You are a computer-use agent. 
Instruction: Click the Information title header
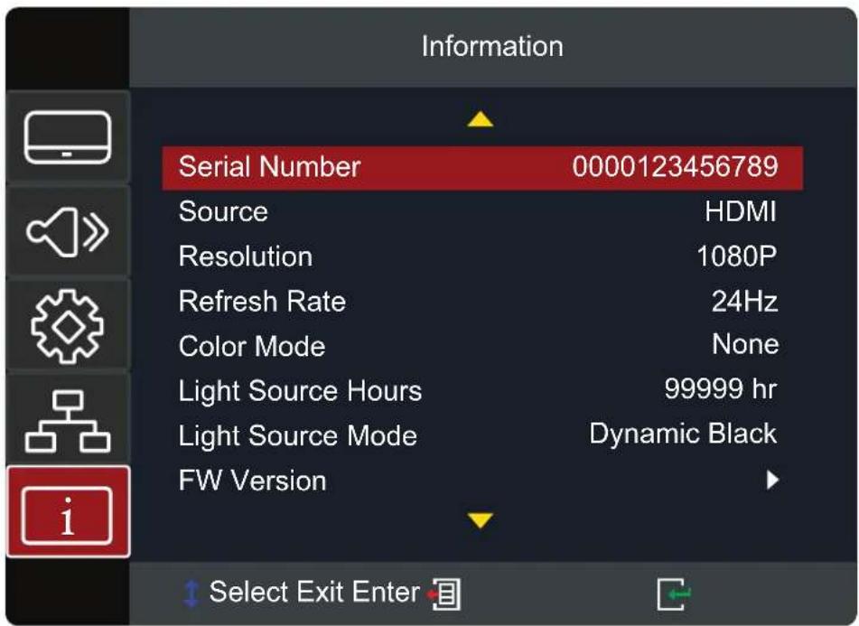(x=492, y=47)
